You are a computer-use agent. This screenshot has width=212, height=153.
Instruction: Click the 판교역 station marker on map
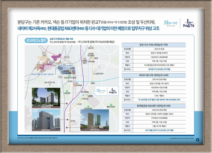click(73, 82)
